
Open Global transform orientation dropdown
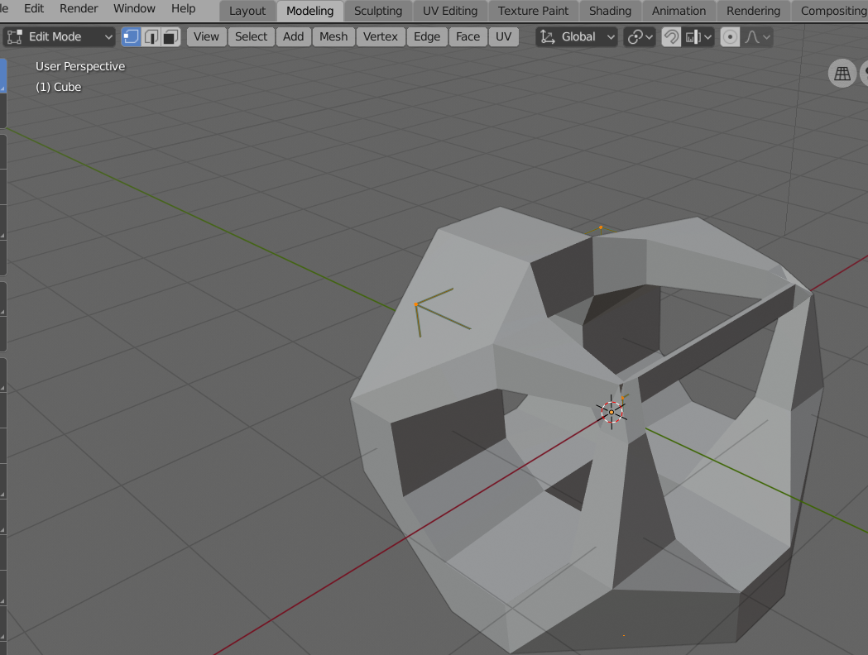click(x=578, y=37)
